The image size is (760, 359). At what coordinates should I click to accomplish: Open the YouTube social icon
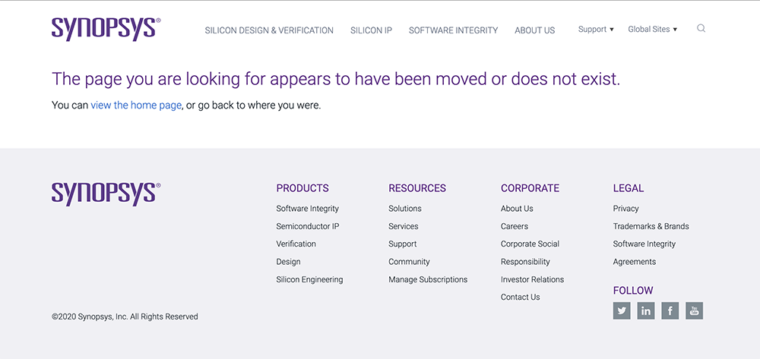(x=694, y=310)
